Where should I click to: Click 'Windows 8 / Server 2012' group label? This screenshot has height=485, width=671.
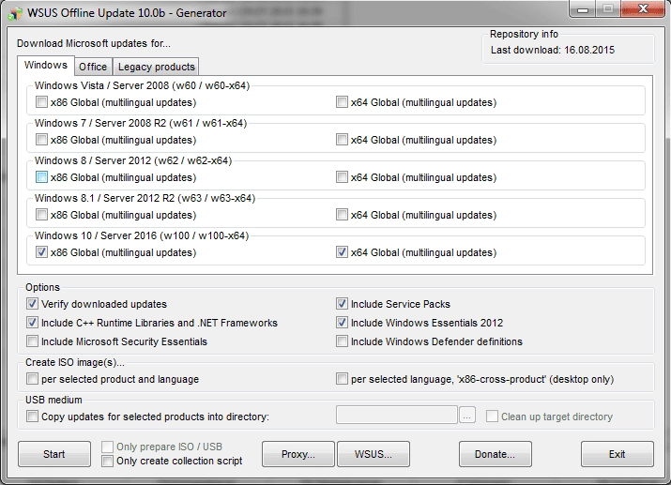coord(133,160)
